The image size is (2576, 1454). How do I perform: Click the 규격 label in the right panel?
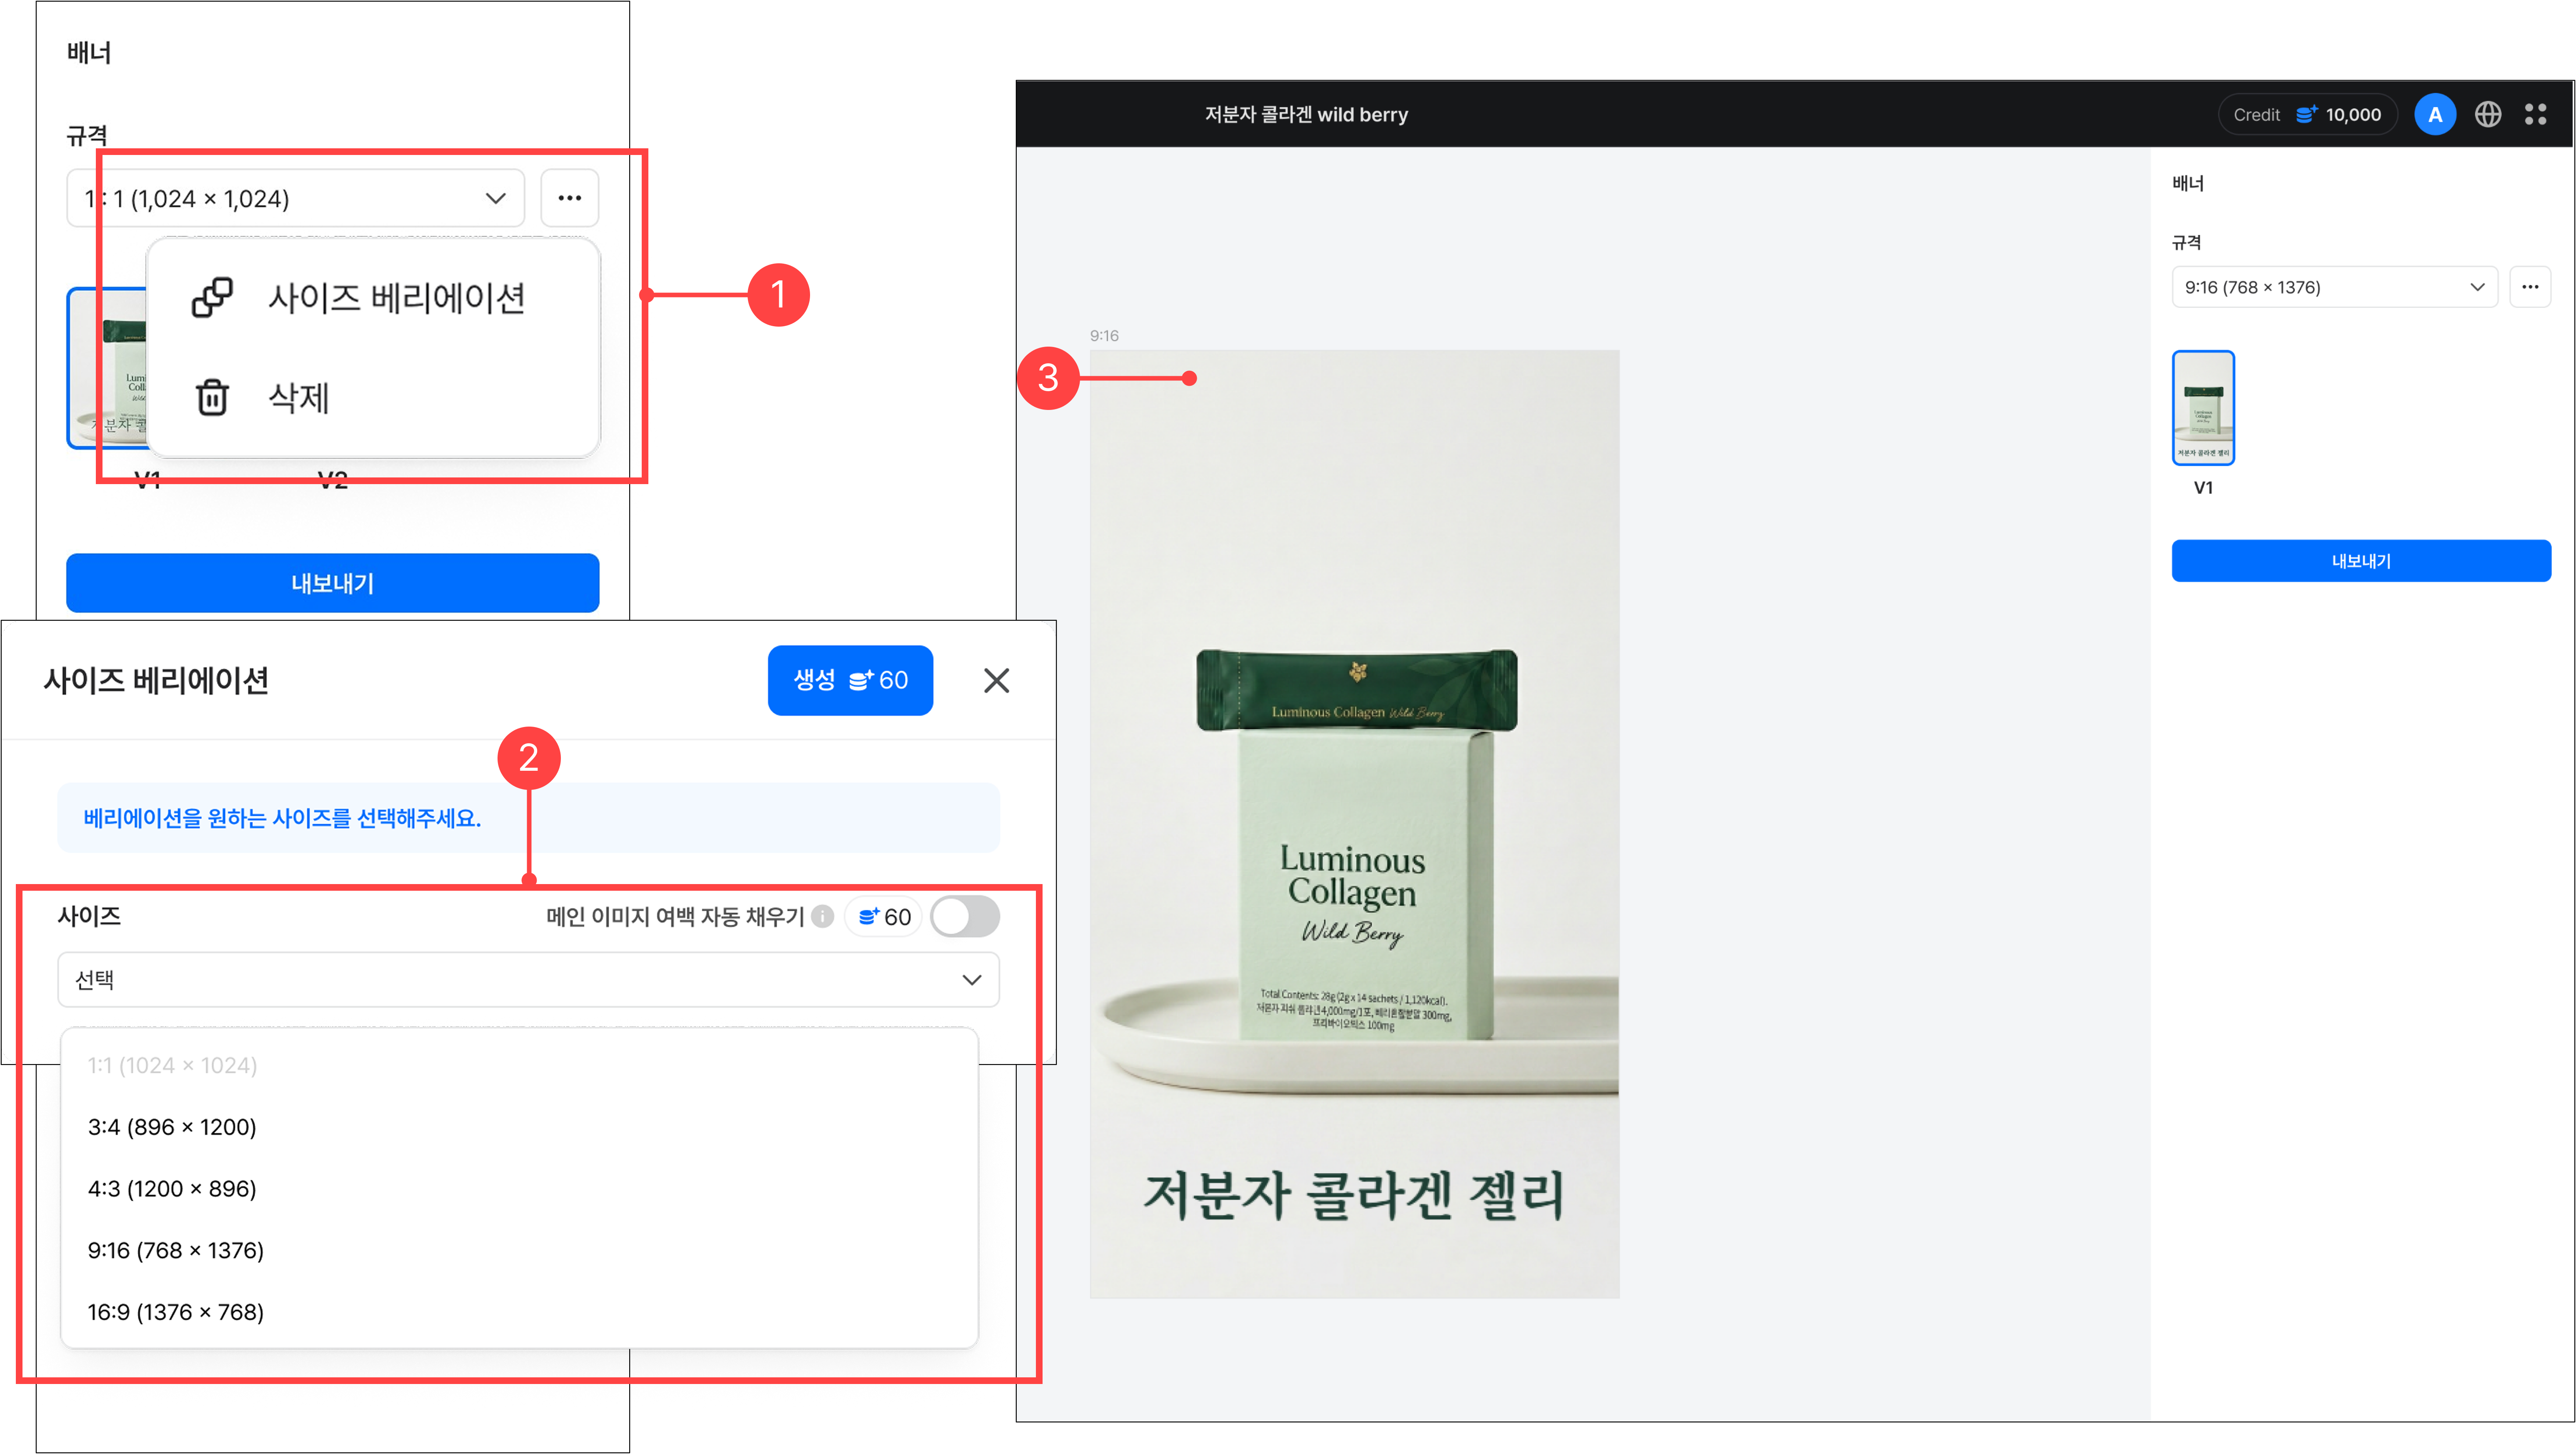click(2186, 242)
